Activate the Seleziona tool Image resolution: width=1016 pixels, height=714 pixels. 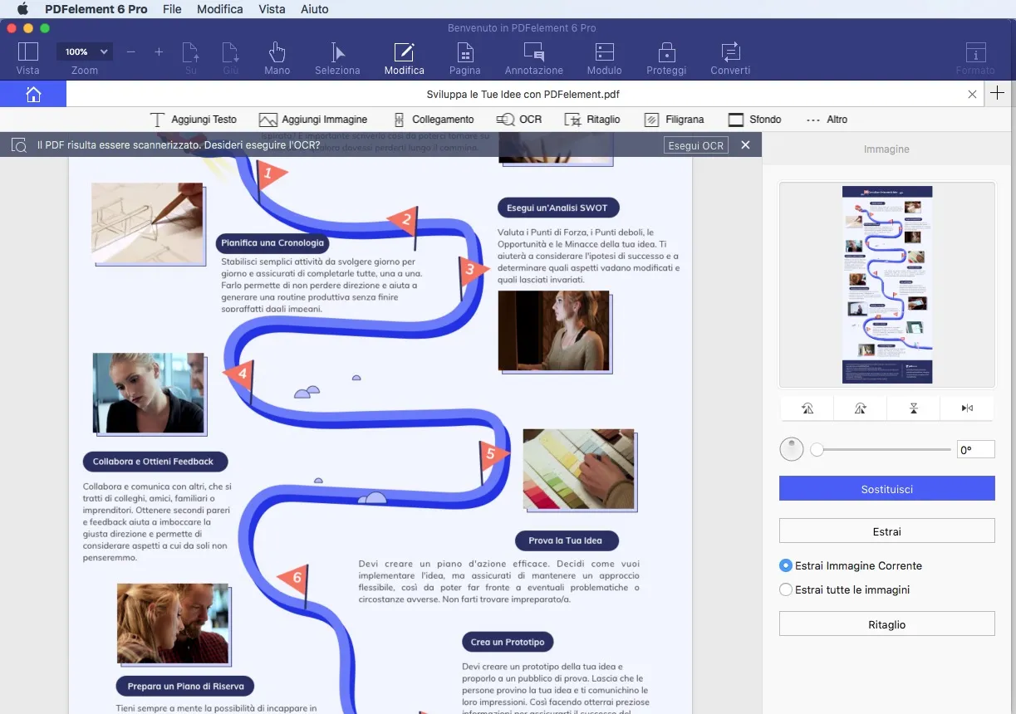pyautogui.click(x=337, y=56)
